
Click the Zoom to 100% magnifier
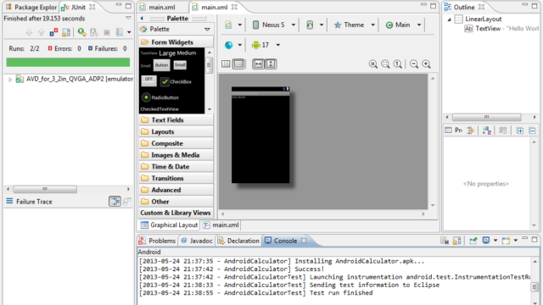(x=398, y=64)
